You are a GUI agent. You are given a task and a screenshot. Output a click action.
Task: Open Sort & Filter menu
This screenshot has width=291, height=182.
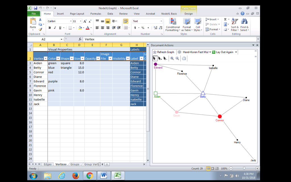coord(235,25)
